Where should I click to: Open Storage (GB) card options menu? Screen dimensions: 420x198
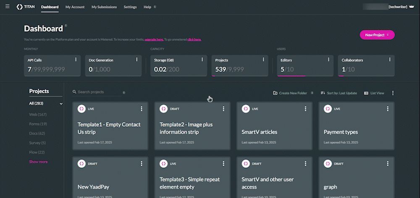click(202, 60)
